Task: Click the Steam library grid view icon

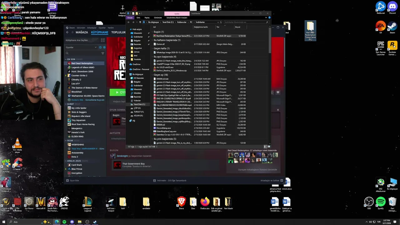Action: (x=102, y=40)
